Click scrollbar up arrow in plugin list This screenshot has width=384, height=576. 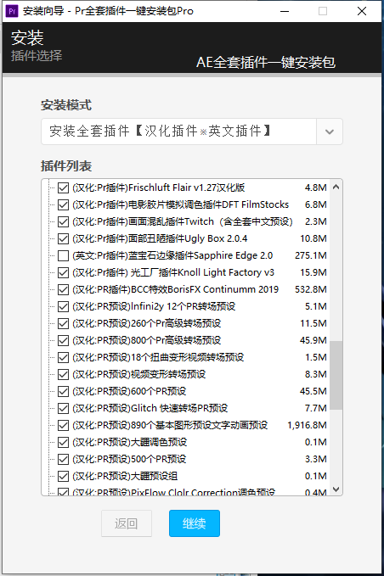(x=336, y=187)
